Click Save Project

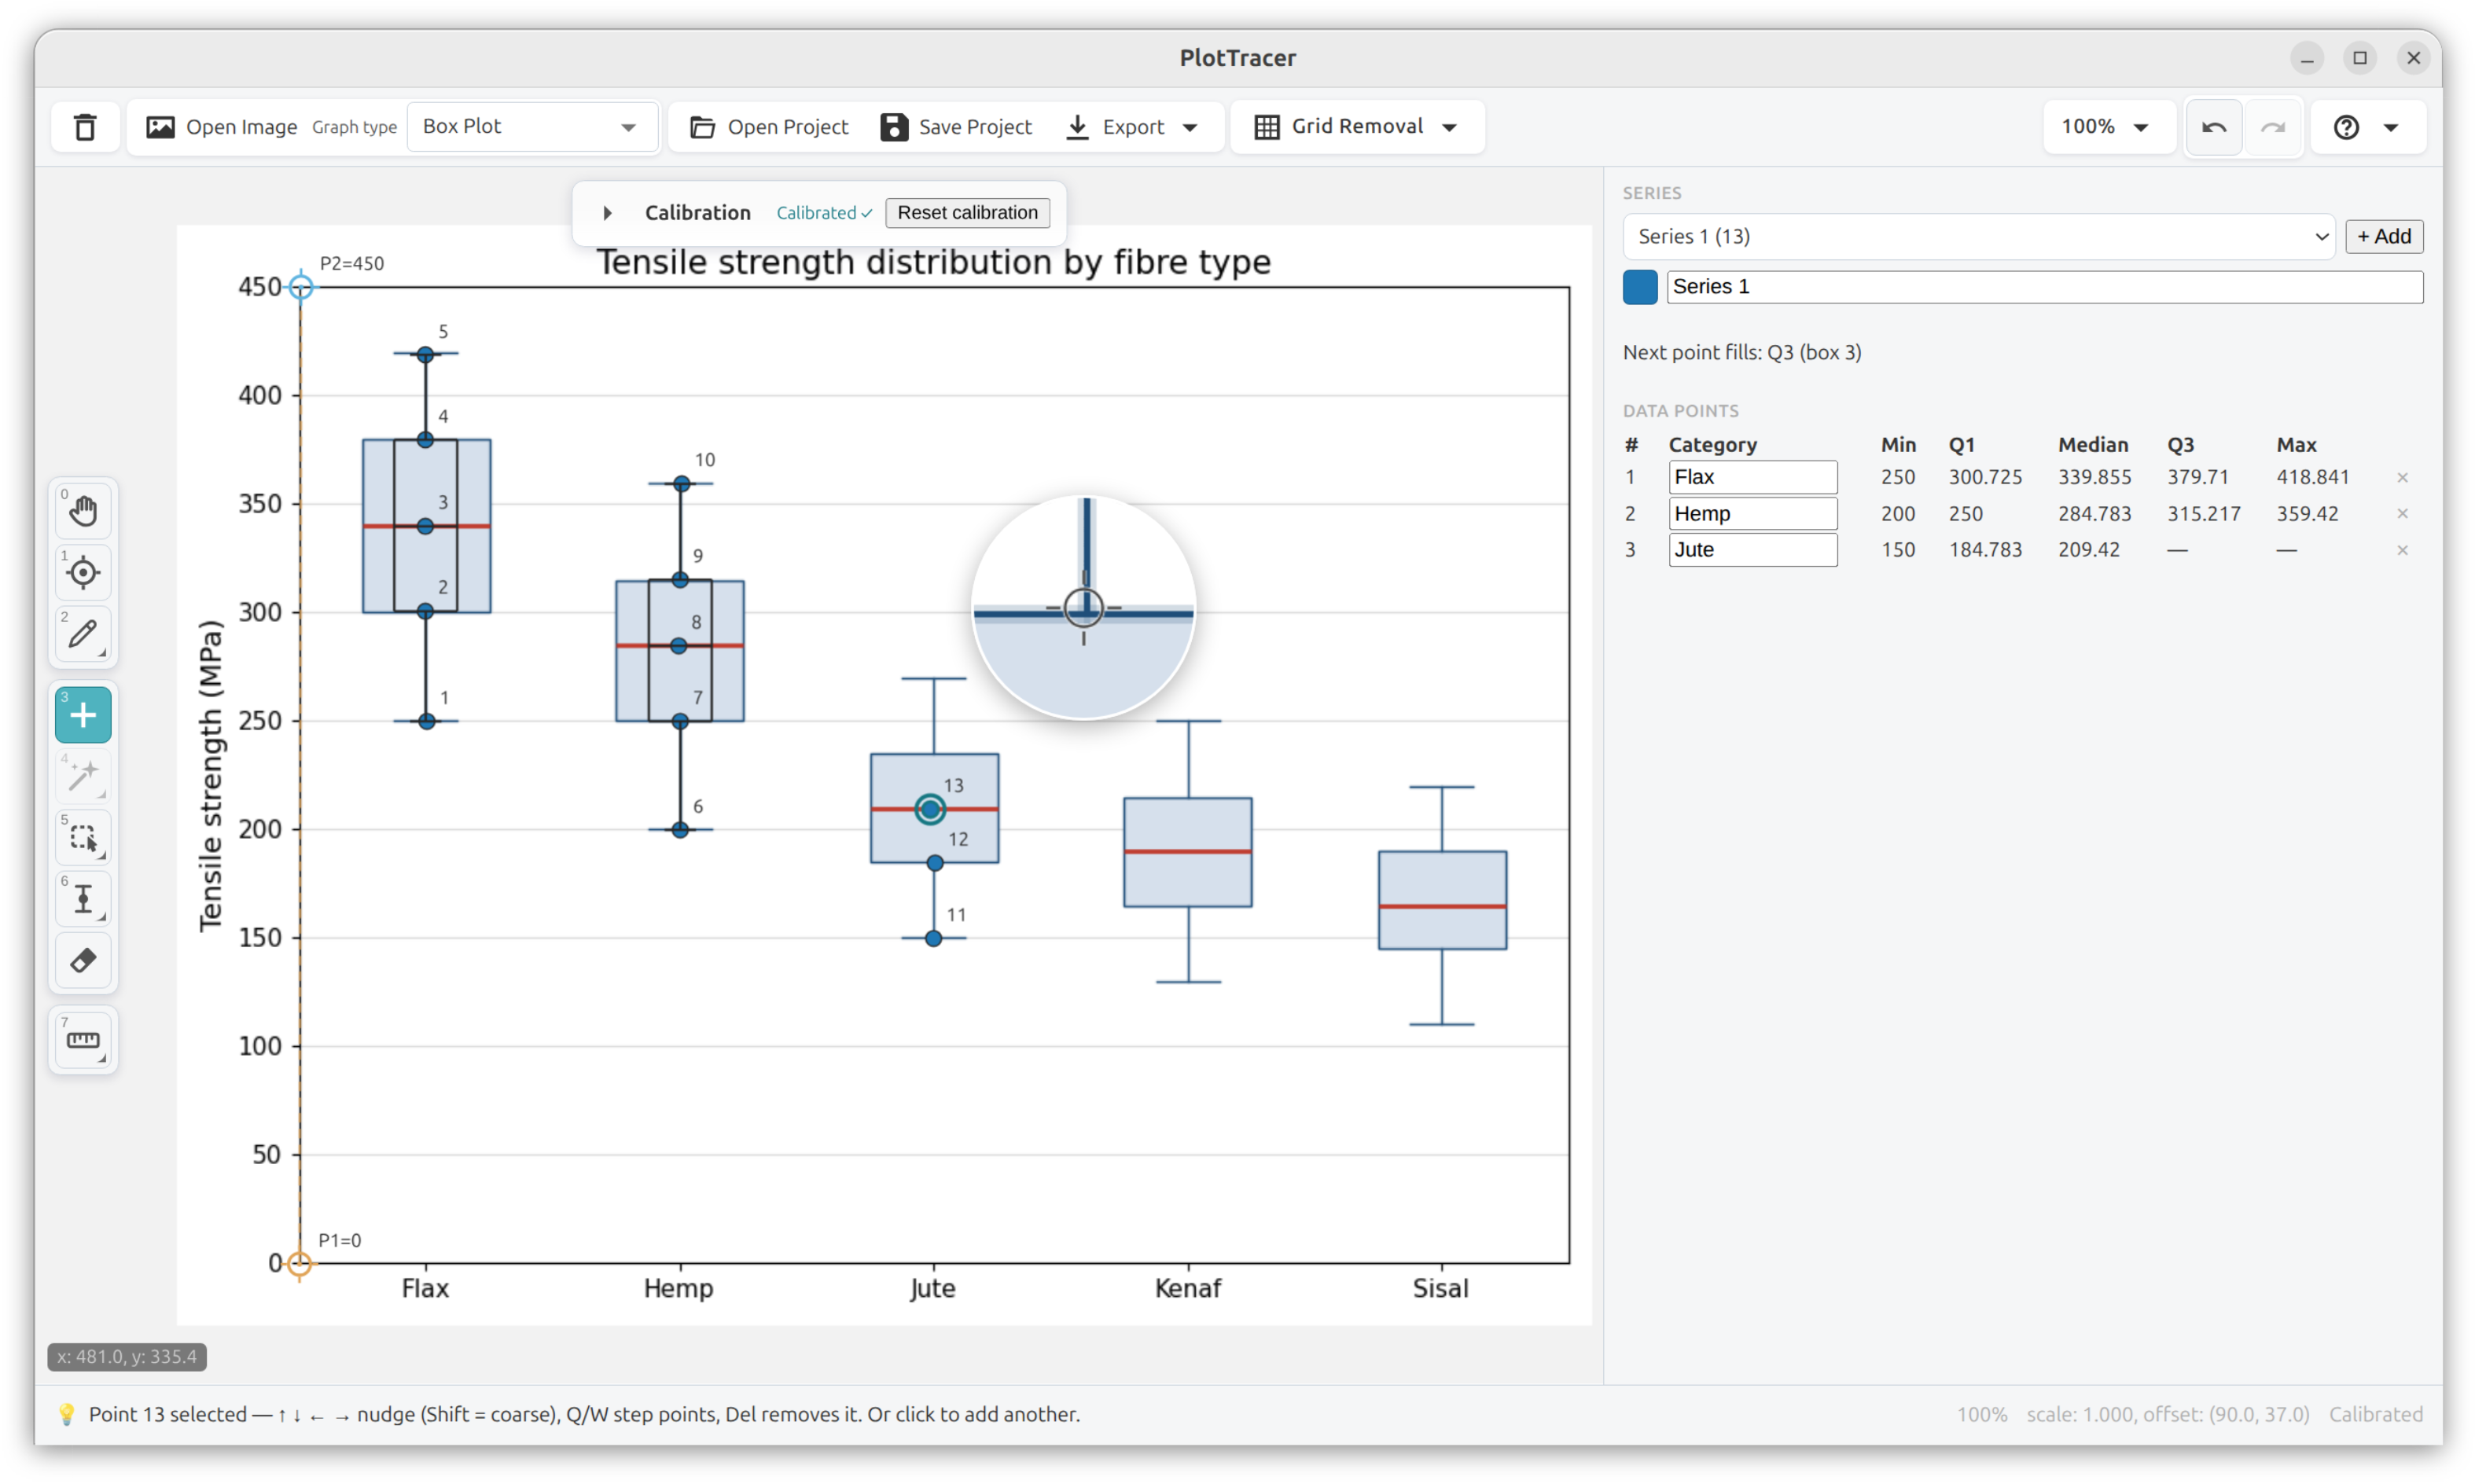pos(956,127)
